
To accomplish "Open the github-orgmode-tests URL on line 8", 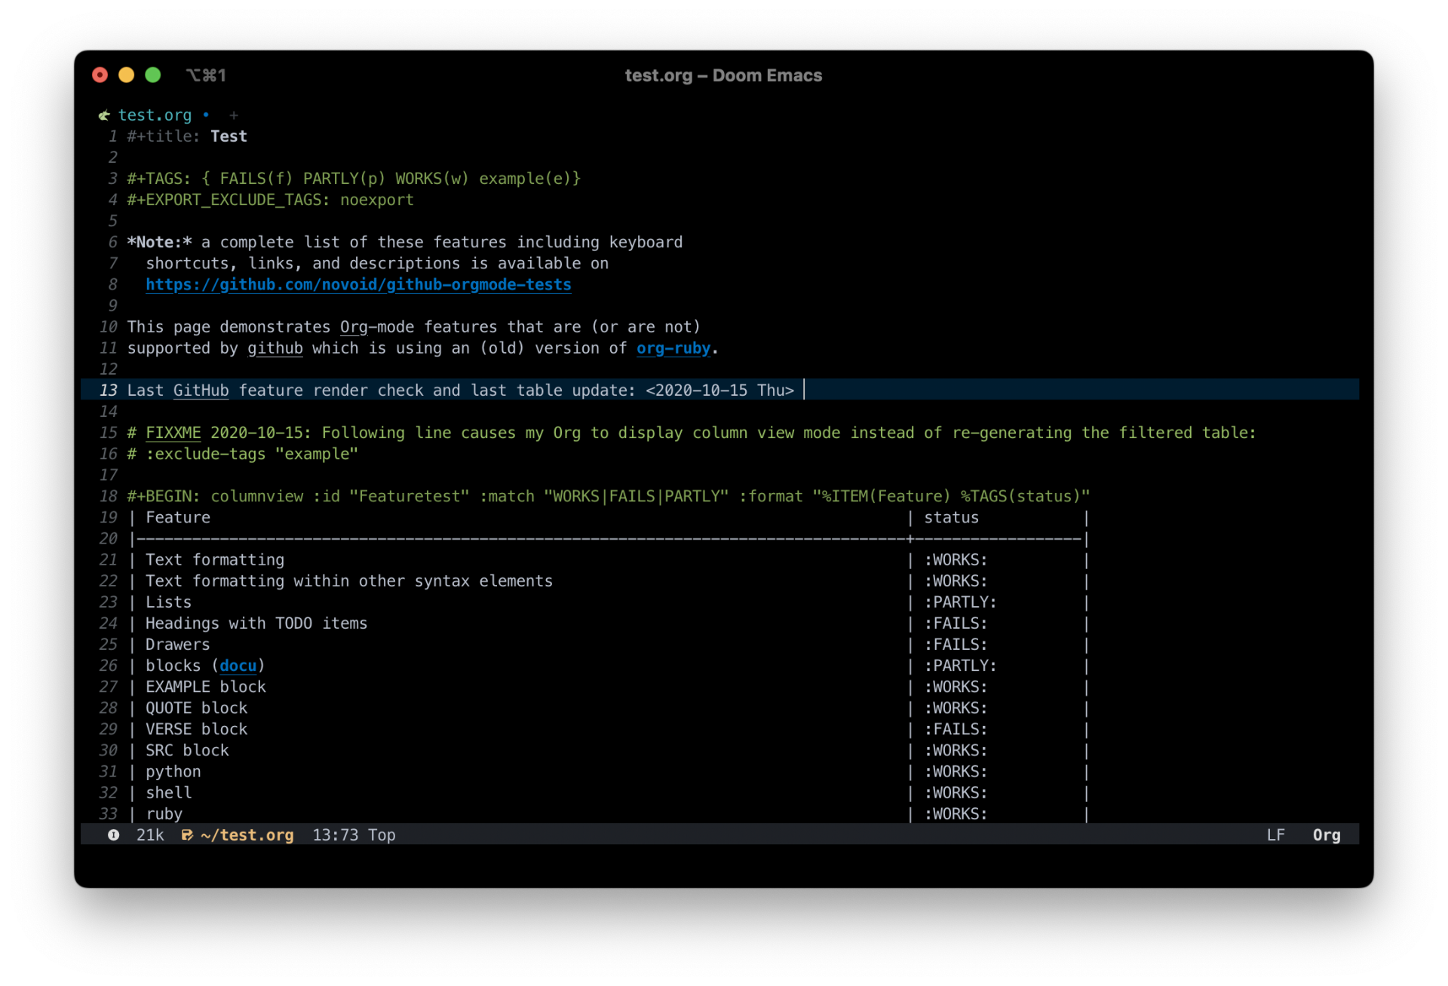I will click(358, 285).
